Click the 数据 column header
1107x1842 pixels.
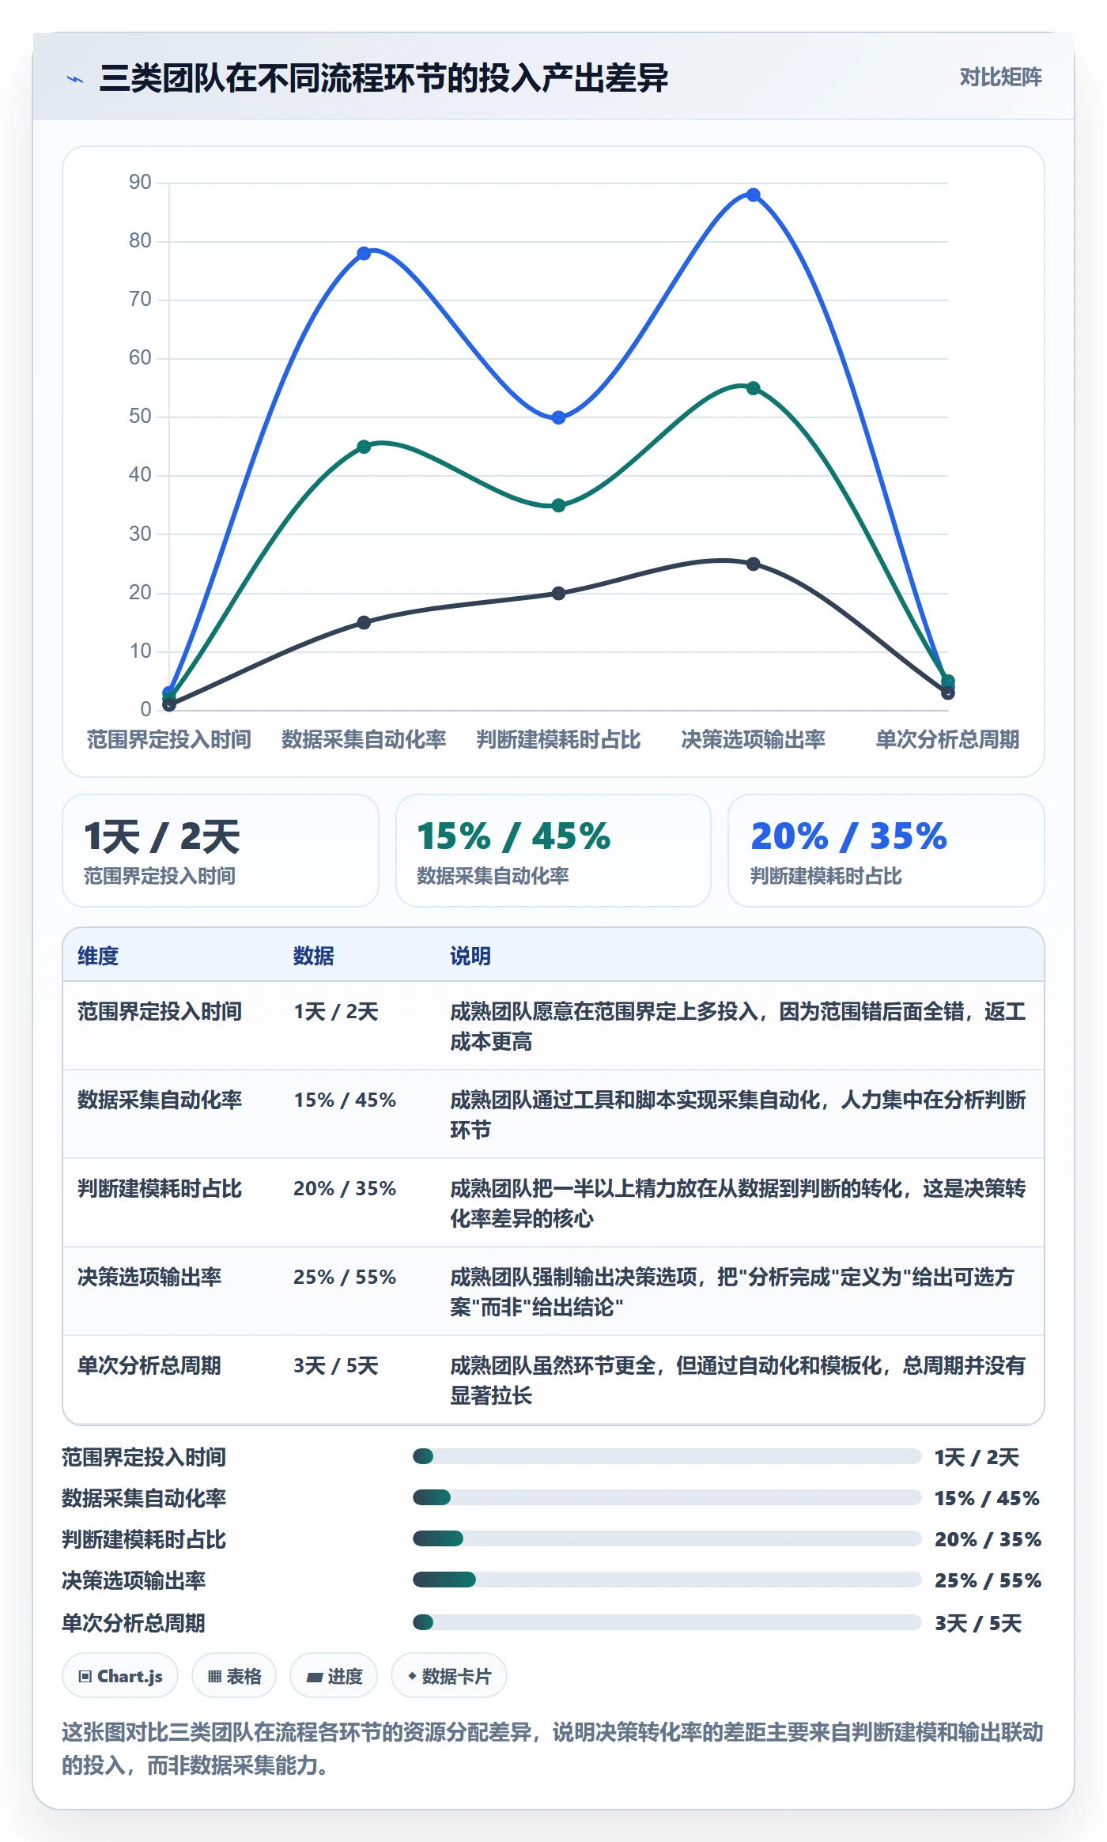314,956
